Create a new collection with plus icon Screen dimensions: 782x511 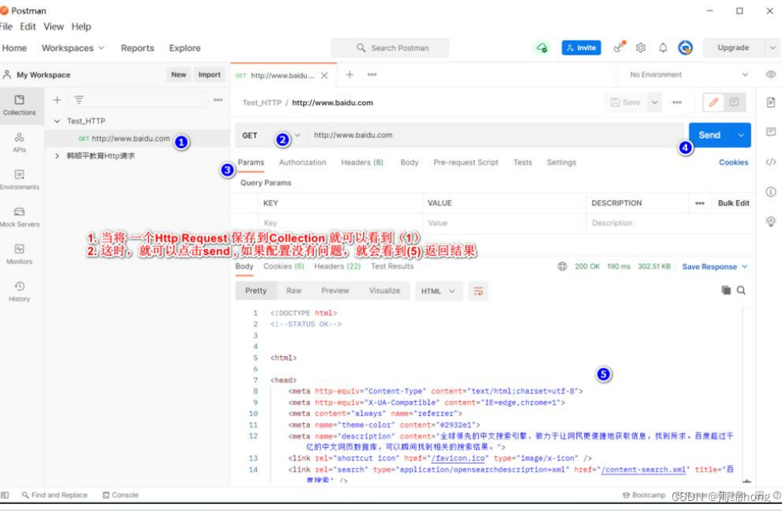pyautogui.click(x=57, y=100)
